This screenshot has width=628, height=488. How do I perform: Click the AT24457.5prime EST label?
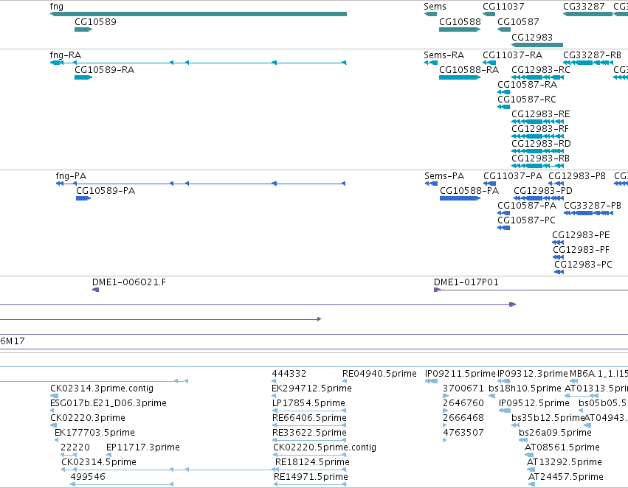point(566,477)
